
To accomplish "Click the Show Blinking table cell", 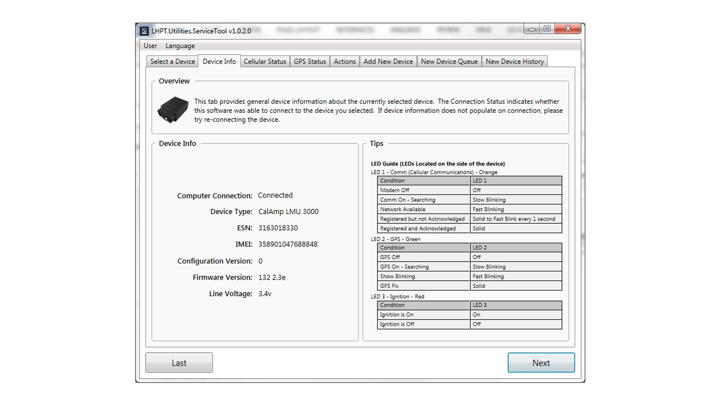I will tap(424, 276).
